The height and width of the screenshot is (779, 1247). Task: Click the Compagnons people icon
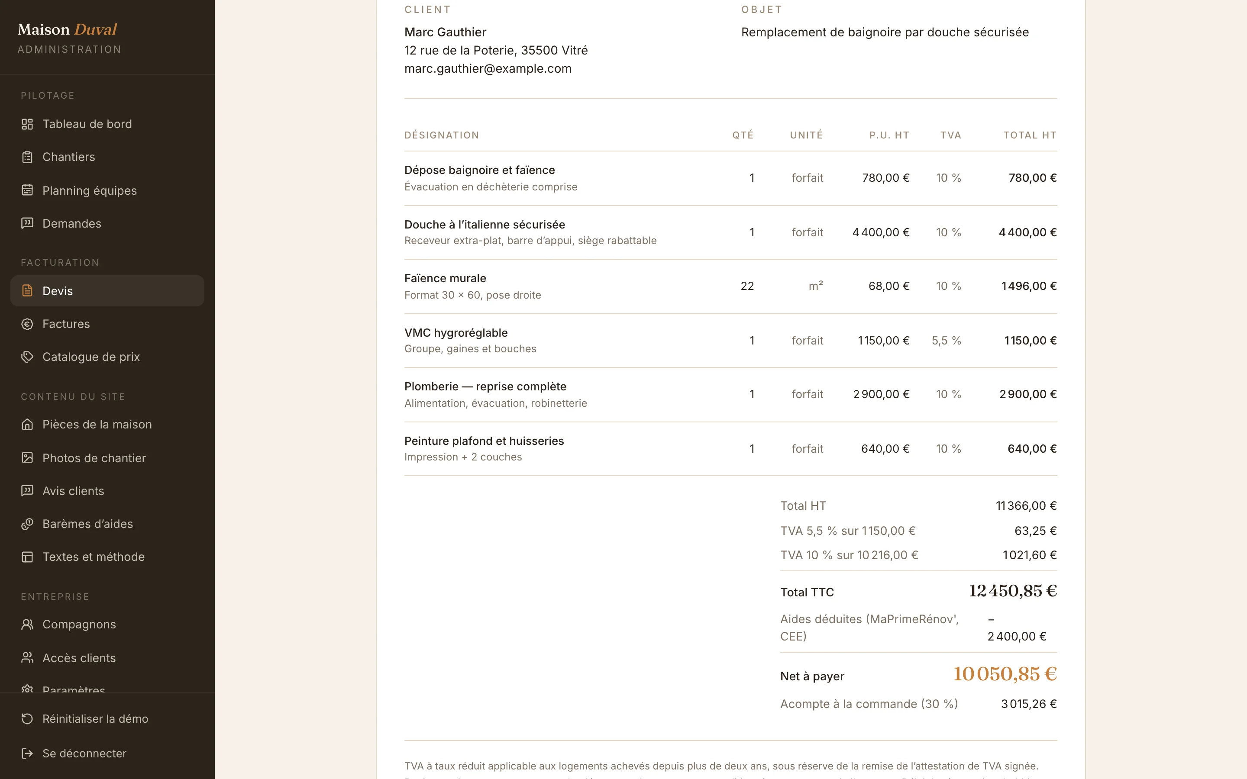tap(27, 624)
